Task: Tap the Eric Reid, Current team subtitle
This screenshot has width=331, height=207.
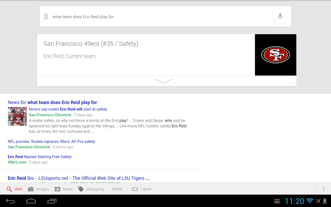Action: [x=69, y=56]
